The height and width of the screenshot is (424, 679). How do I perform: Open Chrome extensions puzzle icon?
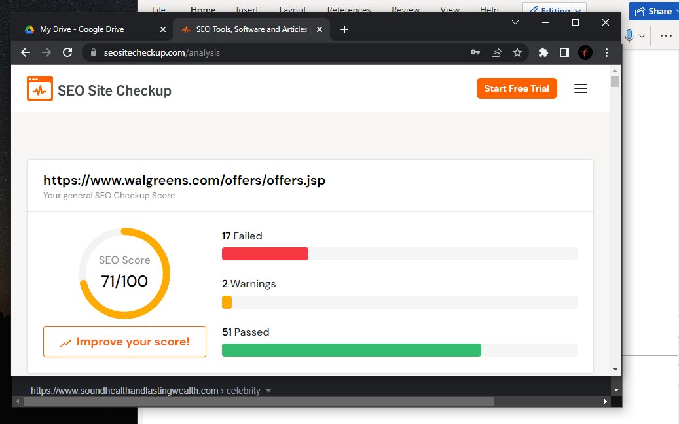(x=543, y=52)
